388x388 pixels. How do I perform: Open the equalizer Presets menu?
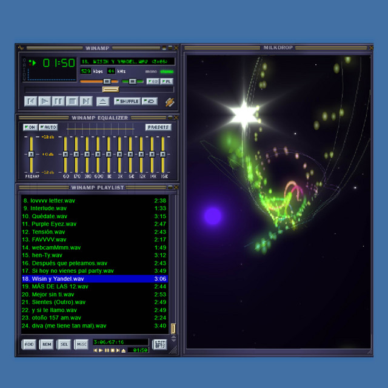(x=158, y=127)
